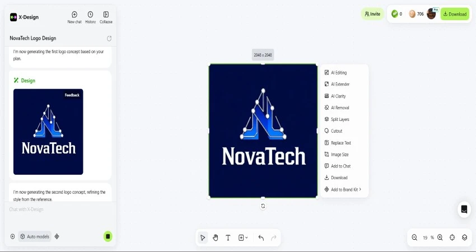Click Feedback on the design thumbnail

pos(72,95)
